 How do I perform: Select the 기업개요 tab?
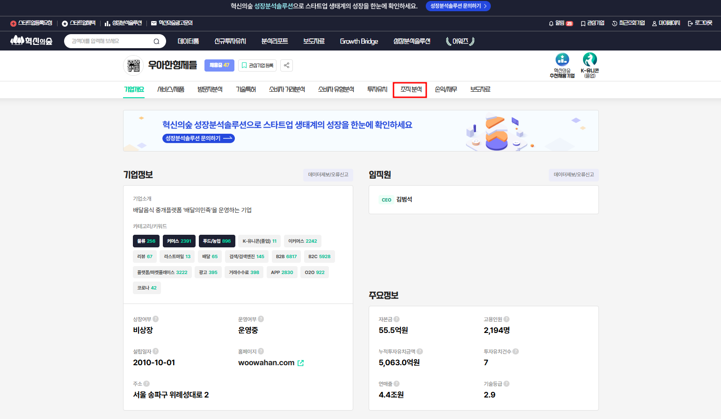(134, 89)
